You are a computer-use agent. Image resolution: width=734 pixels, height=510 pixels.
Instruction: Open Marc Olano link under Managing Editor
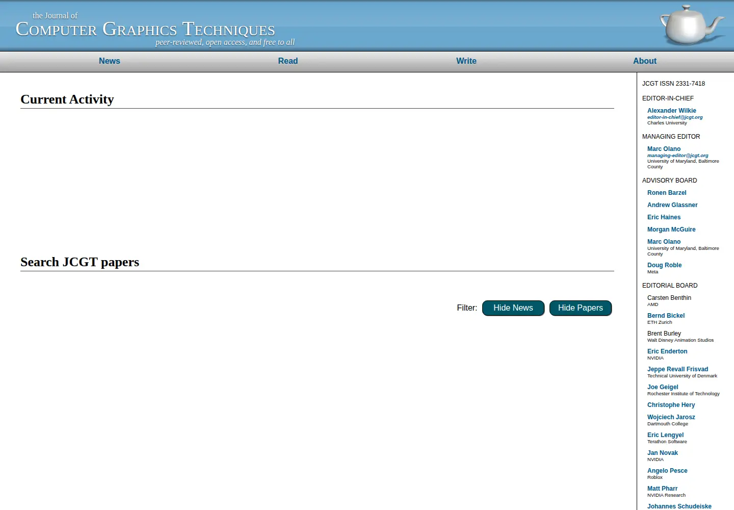[664, 149]
